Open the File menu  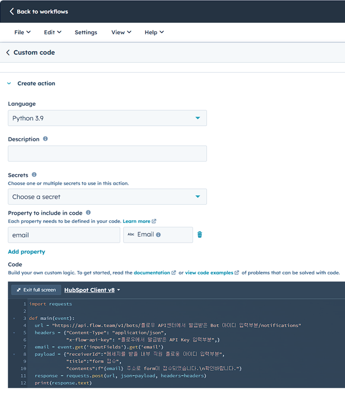pyautogui.click(x=22, y=32)
